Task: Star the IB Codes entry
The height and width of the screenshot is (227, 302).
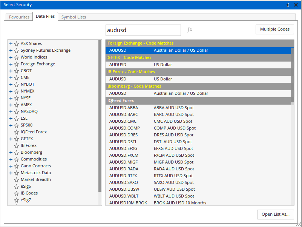Action: (16, 193)
